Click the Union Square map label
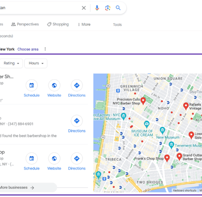 [x=168, y=79]
